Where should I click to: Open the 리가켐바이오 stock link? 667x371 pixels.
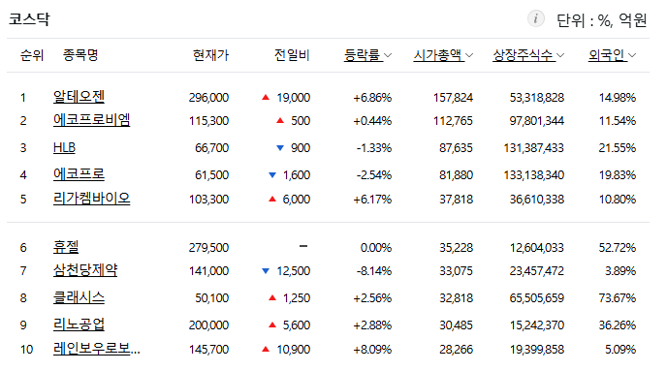click(x=91, y=199)
